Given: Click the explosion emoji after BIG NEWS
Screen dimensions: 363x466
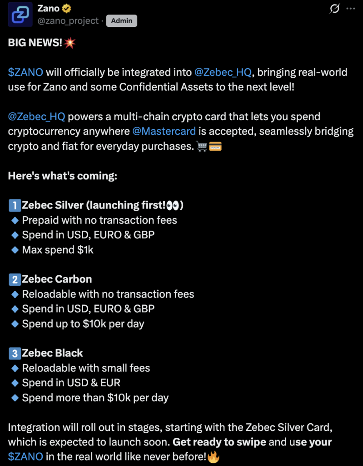Looking at the screenshot, I should coord(70,43).
